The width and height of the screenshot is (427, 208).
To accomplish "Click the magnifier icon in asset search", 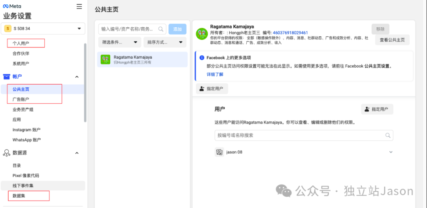I will click(161, 29).
